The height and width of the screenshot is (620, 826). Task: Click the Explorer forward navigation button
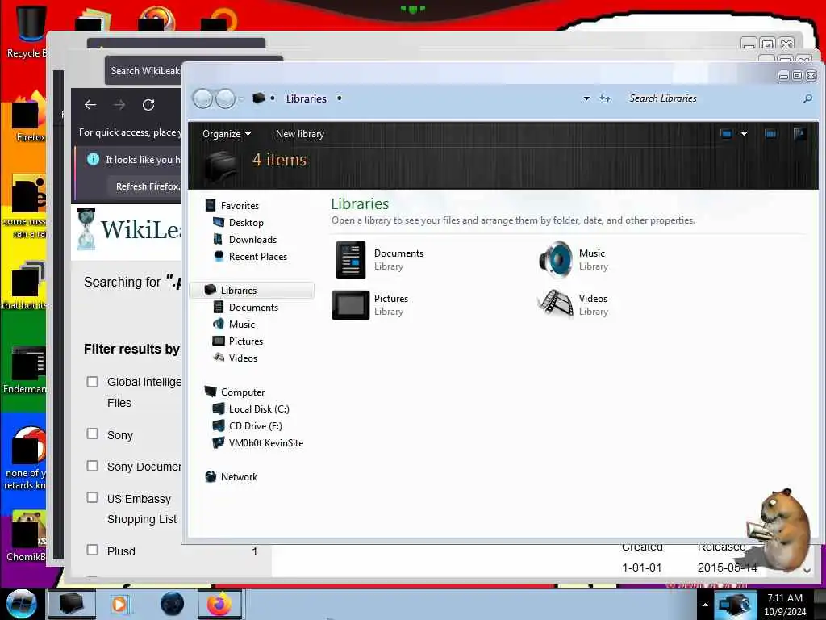coord(226,98)
